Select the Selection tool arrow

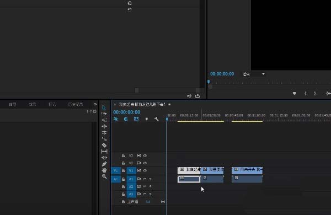[104, 108]
